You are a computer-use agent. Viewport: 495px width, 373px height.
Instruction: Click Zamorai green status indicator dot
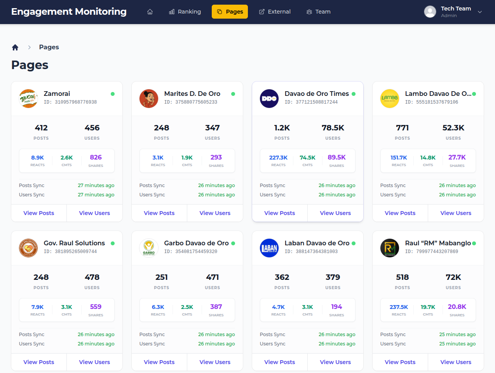pyautogui.click(x=113, y=94)
